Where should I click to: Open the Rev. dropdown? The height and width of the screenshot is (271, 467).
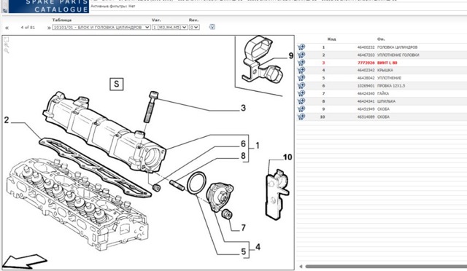tap(194, 27)
